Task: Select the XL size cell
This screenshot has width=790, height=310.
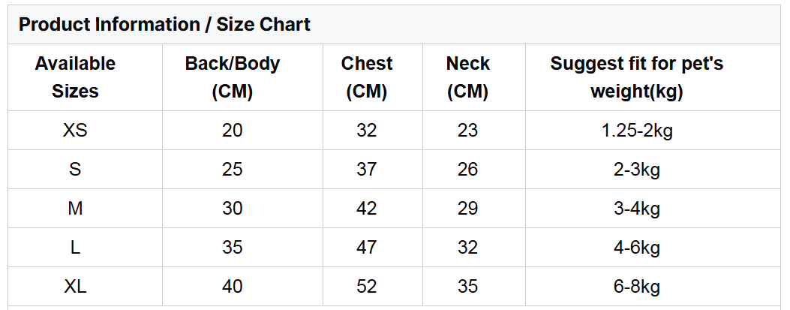Action: tap(75, 287)
